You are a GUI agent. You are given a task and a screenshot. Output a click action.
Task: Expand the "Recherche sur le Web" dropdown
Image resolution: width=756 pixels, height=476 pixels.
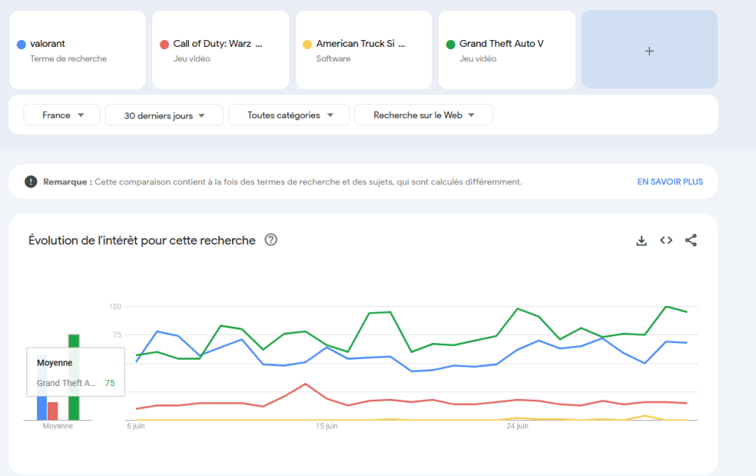click(423, 115)
